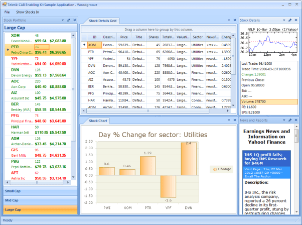The height and width of the screenshot is (225, 302).
Task: Open the Show Stocks In menu
Action: tap(28, 12)
